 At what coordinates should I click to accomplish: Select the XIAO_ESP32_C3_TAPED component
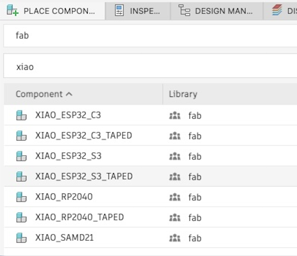[x=83, y=136]
